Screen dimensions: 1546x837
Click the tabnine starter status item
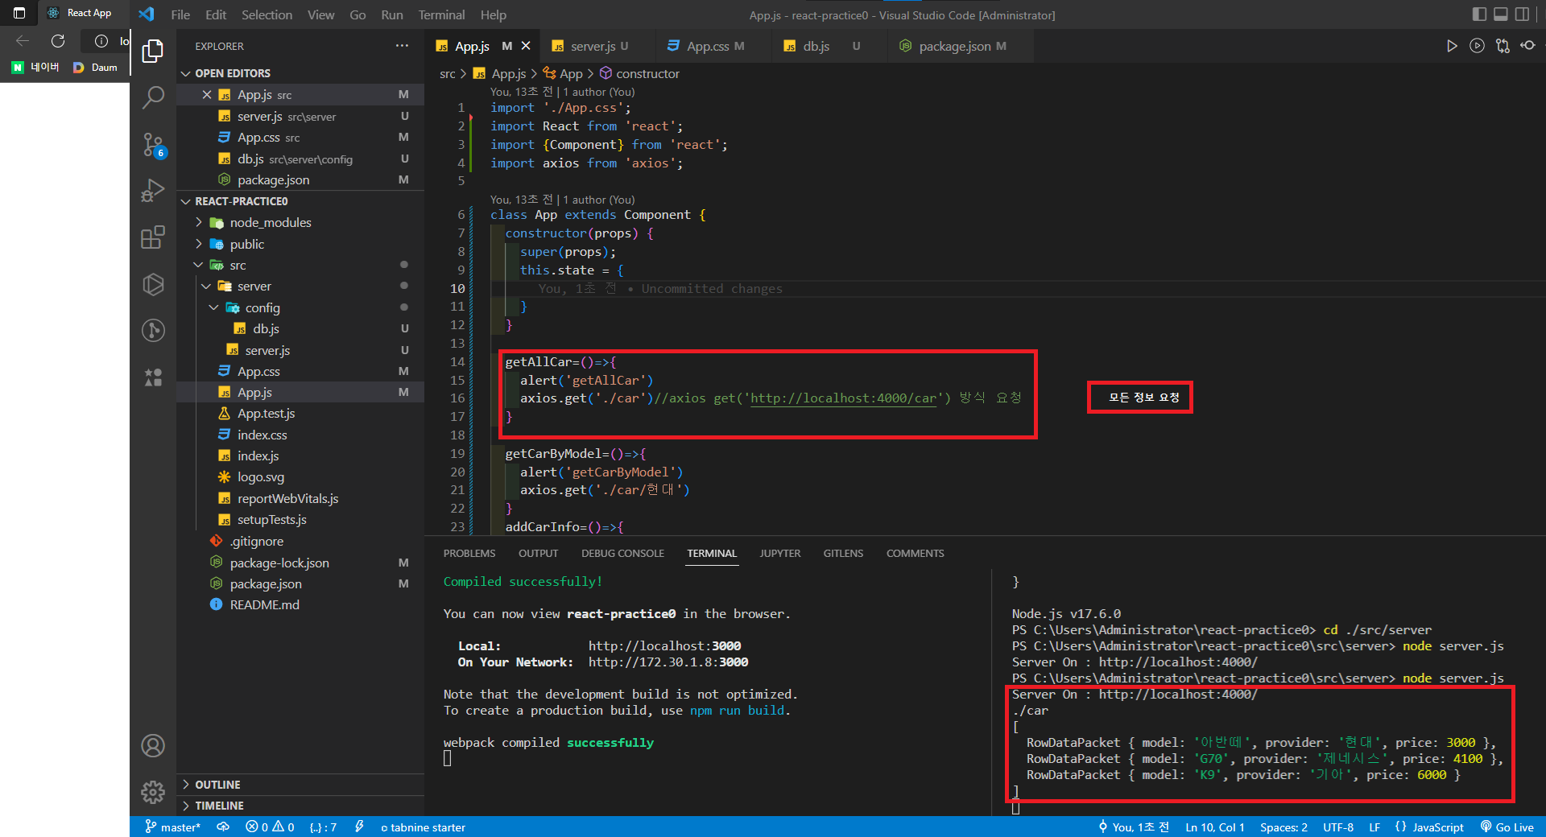pyautogui.click(x=423, y=827)
